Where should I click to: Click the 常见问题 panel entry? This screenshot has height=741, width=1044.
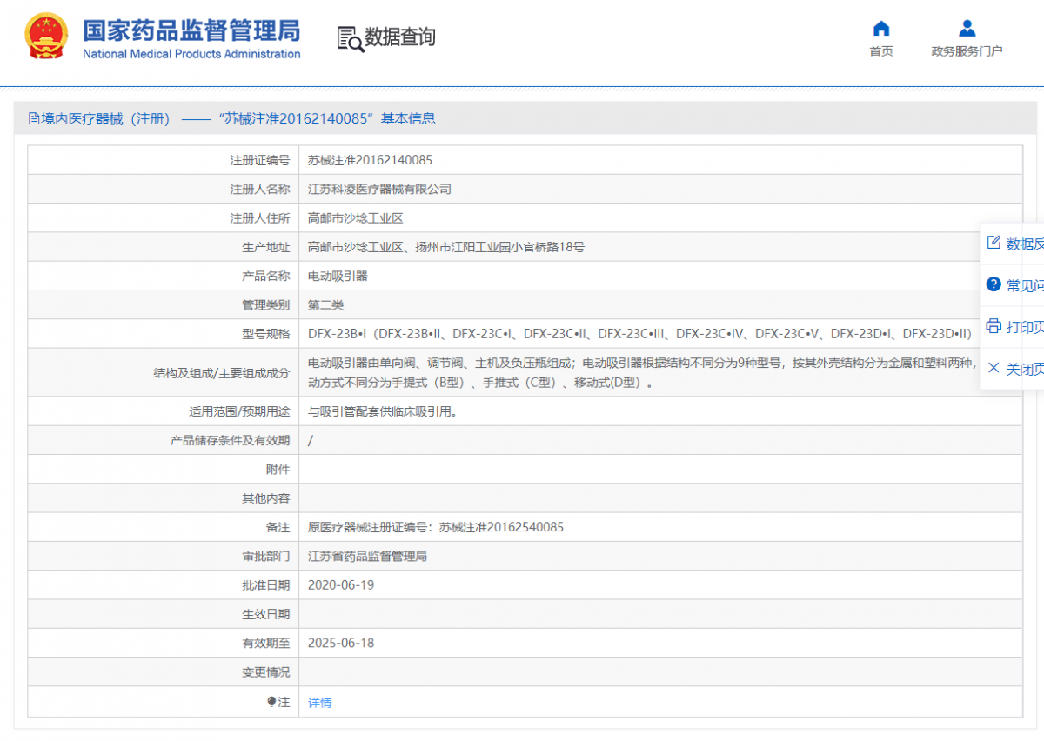1018,282
